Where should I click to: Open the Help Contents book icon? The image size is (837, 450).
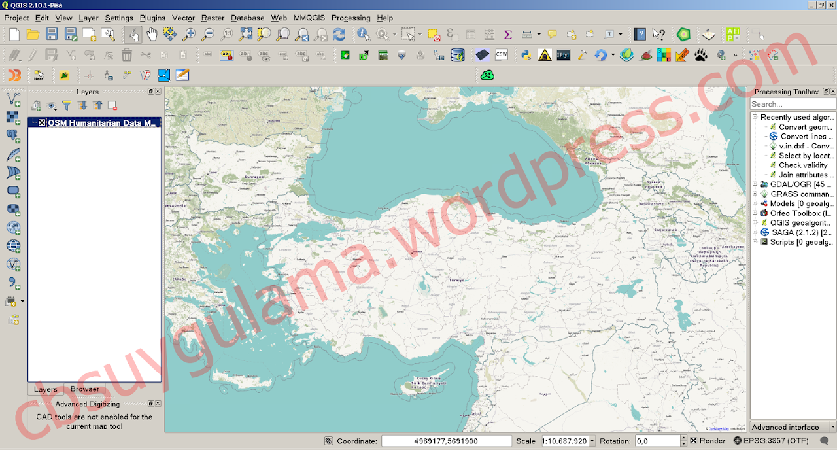point(640,35)
